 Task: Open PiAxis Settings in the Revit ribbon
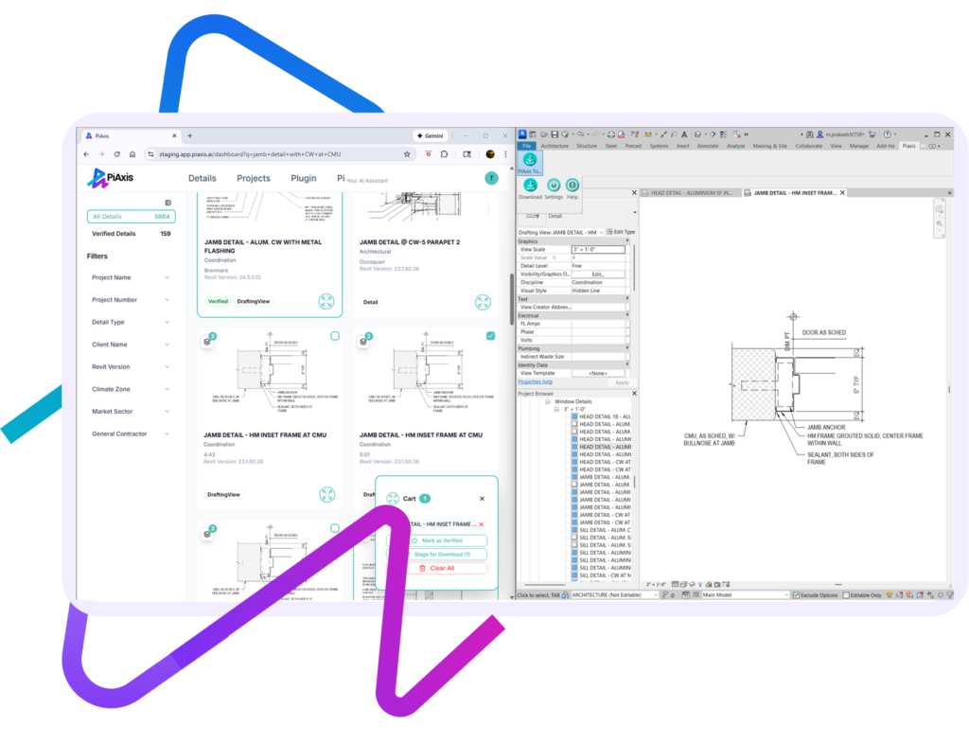[555, 185]
